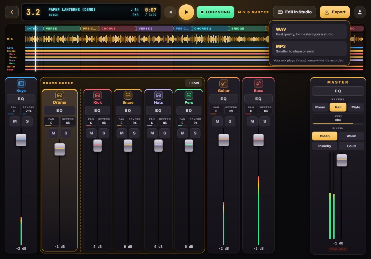Select Hall reverb type
The image size is (371, 259).
[x=338, y=107]
